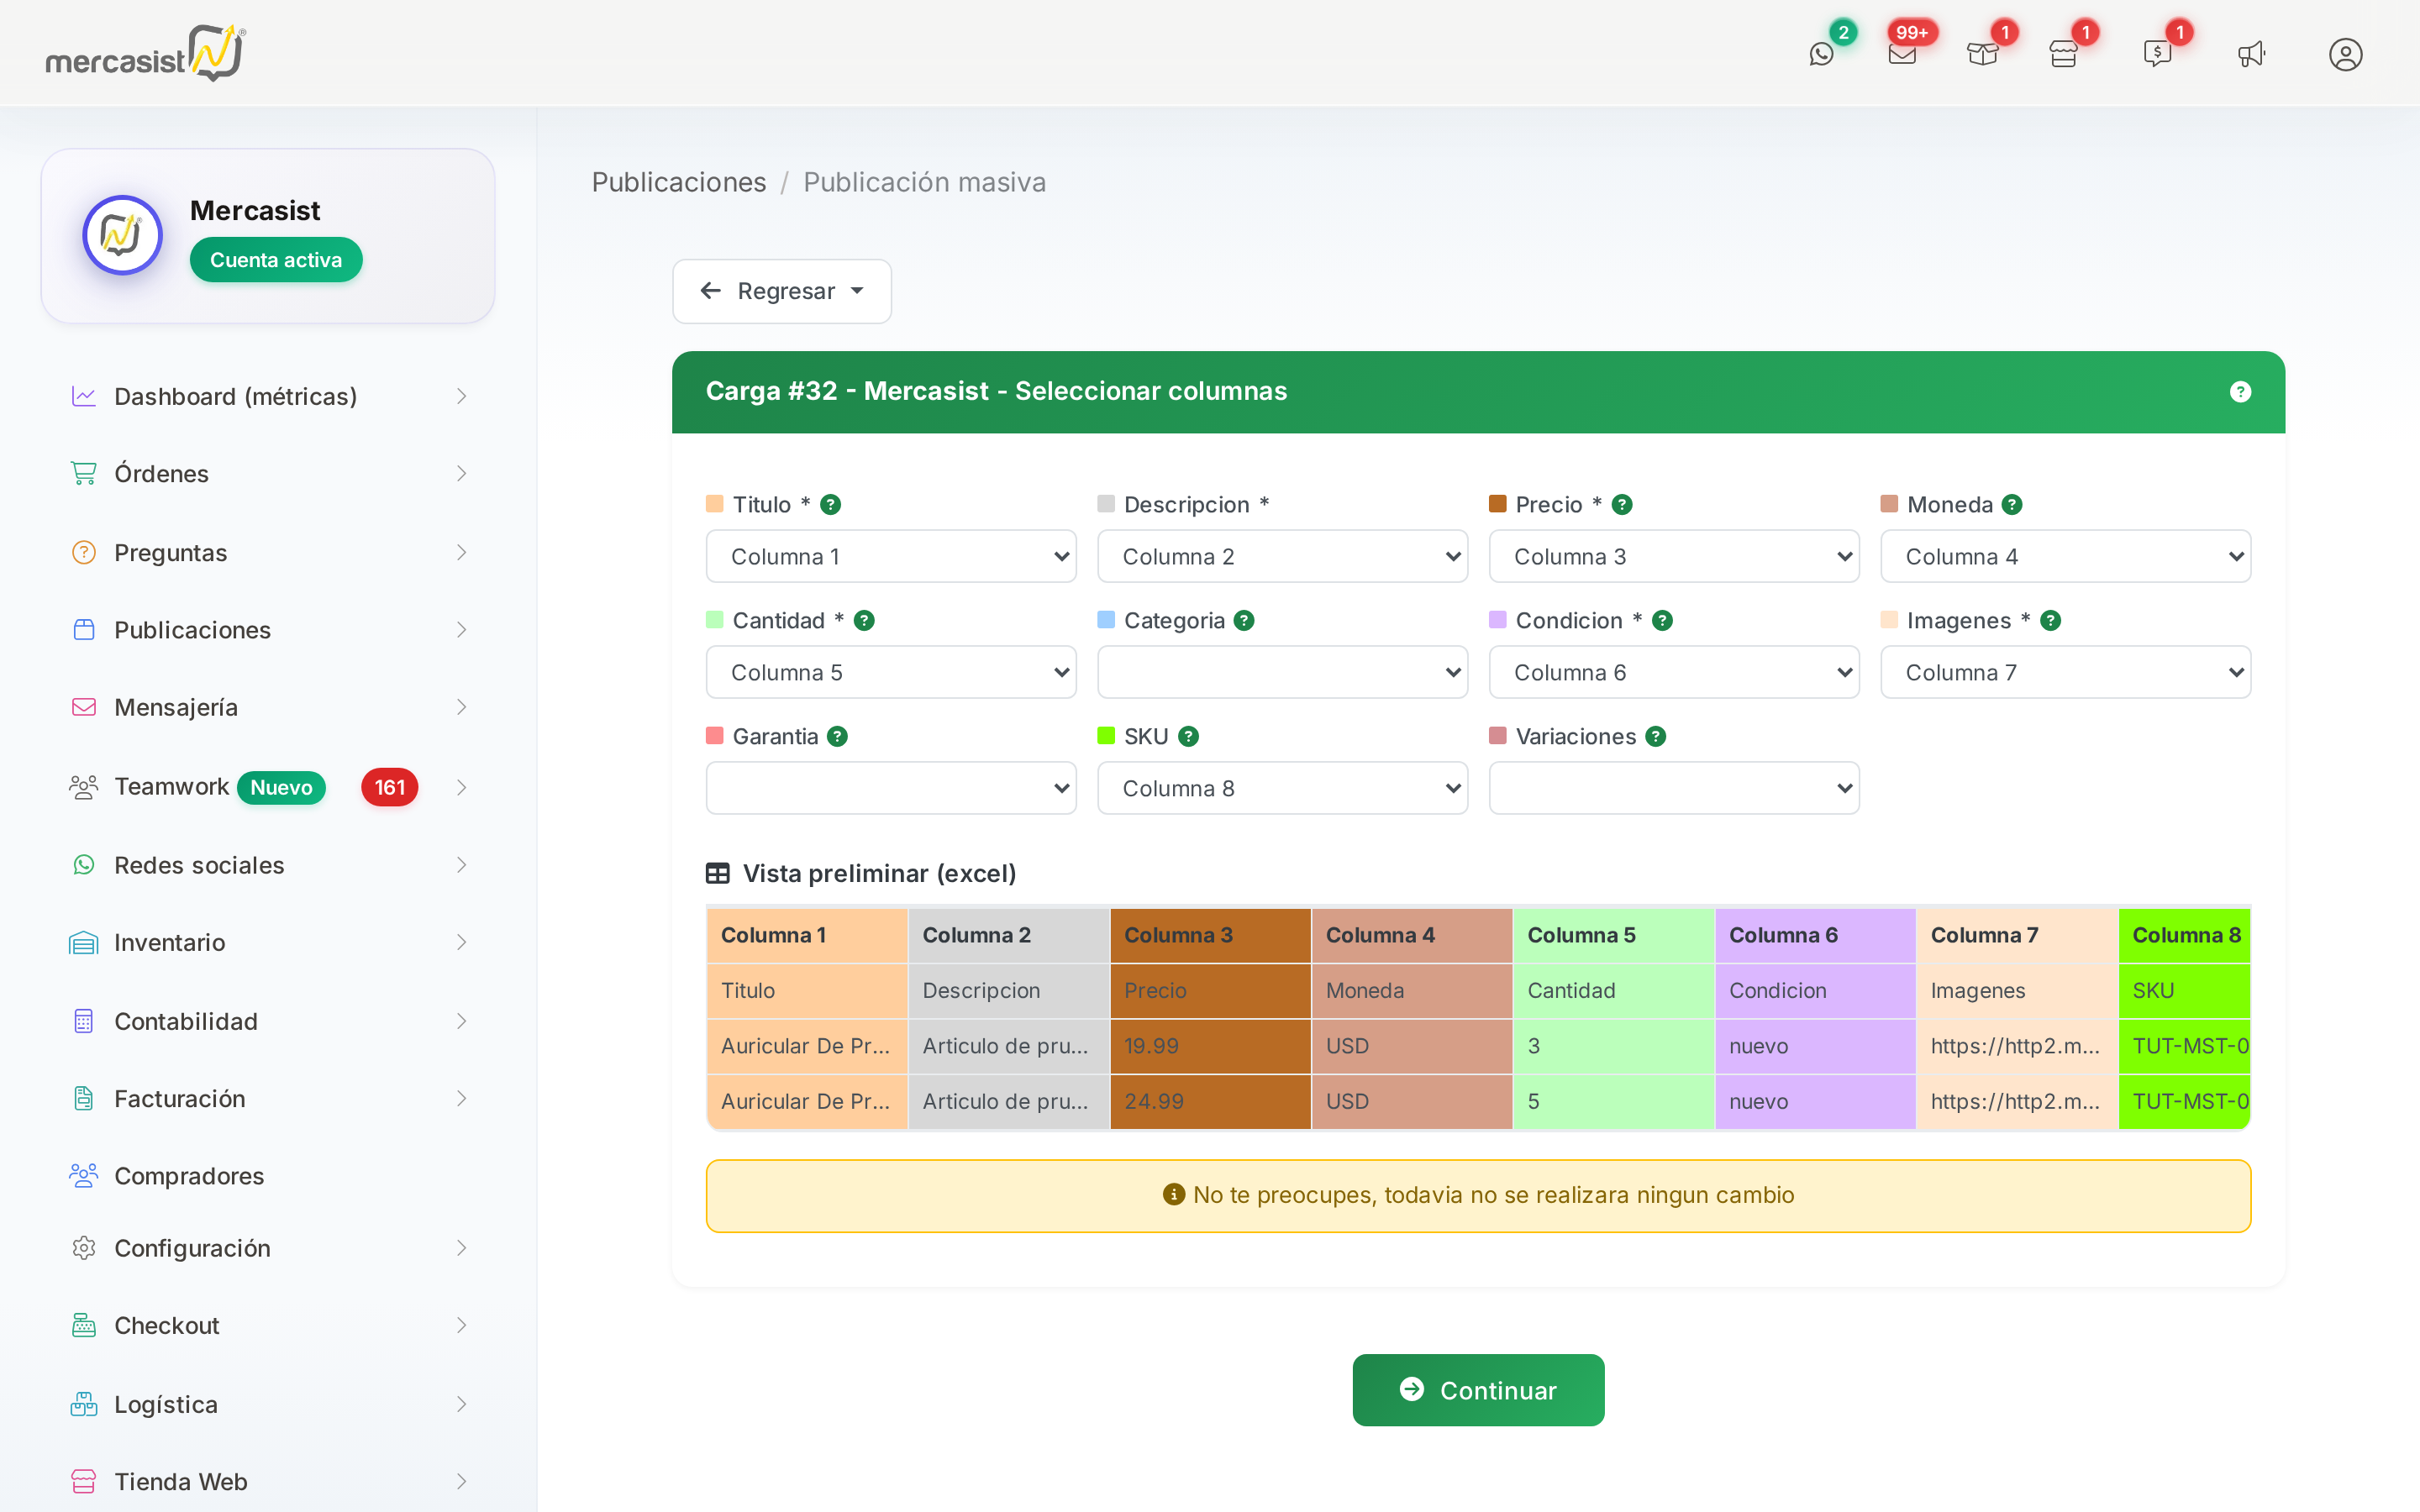Click the help icon next to Condicion
The height and width of the screenshot is (1512, 2420).
tap(1662, 621)
